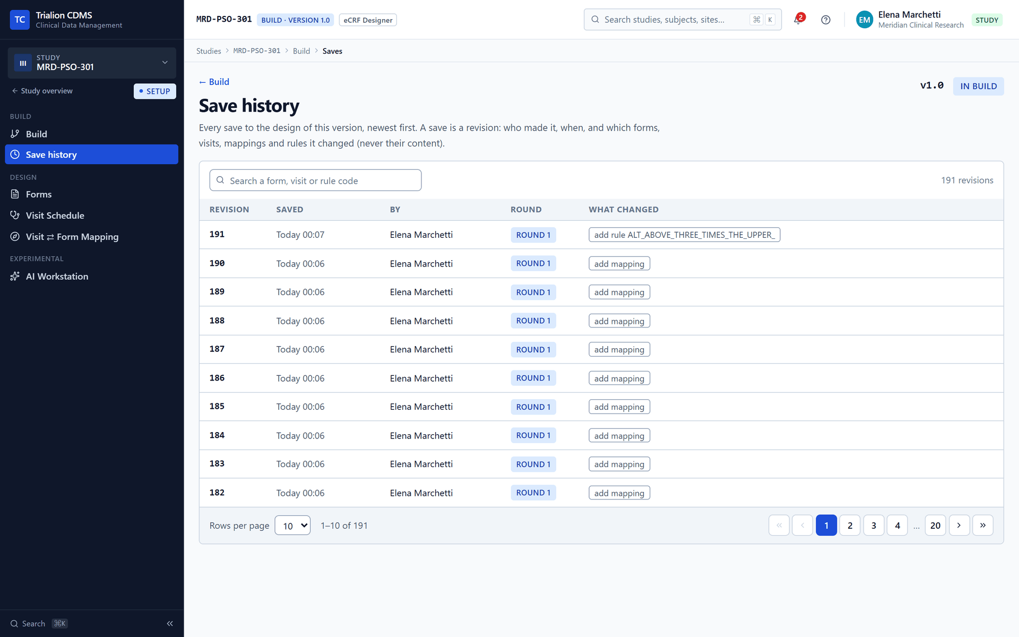Click the SAVED column header
Viewport: 1019px width, 637px height.
(289, 210)
